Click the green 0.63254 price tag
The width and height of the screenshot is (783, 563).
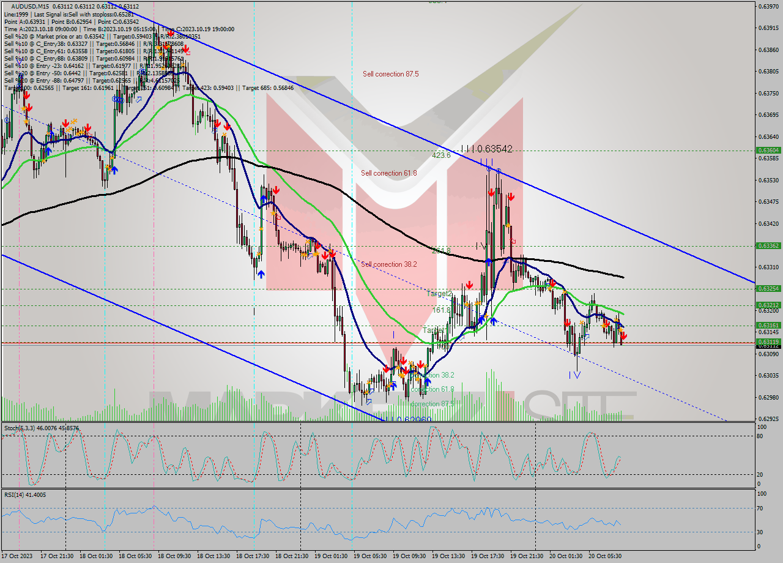point(768,288)
